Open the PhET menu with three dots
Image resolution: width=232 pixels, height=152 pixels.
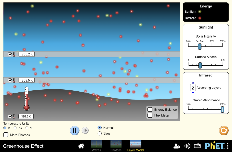pos(228,146)
